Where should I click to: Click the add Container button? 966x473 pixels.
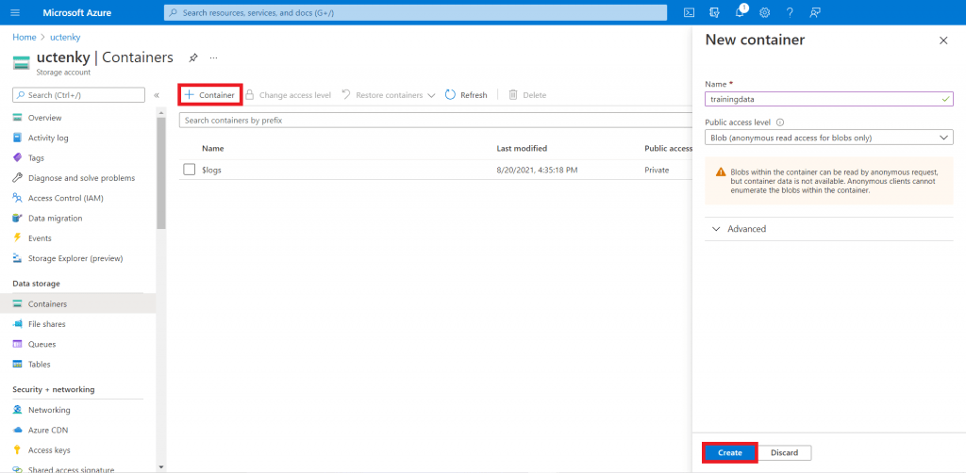[x=210, y=95]
